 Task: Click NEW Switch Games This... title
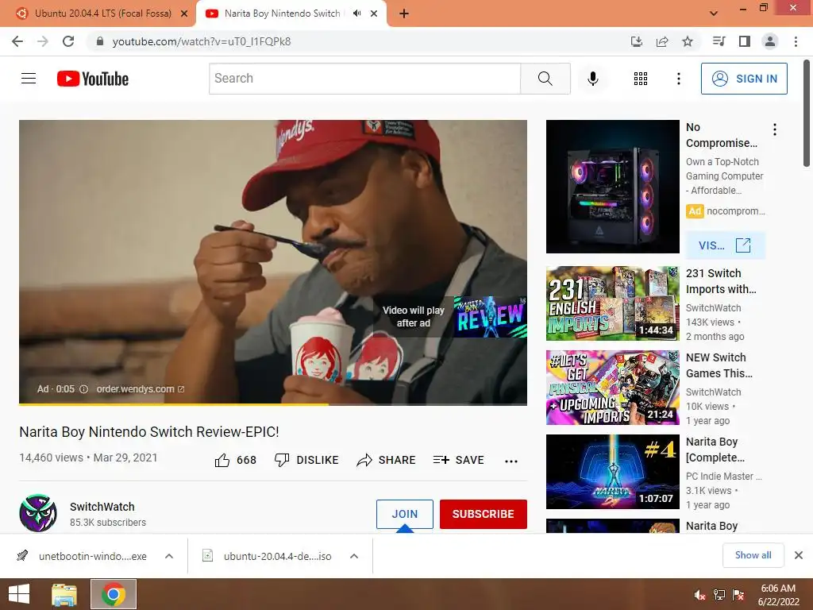click(x=719, y=365)
